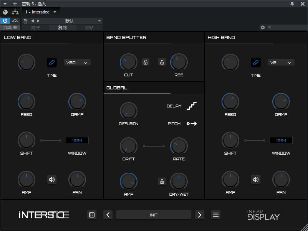Click the PITCH arrow mode icon
The width and height of the screenshot is (308, 231).
[x=192, y=124]
